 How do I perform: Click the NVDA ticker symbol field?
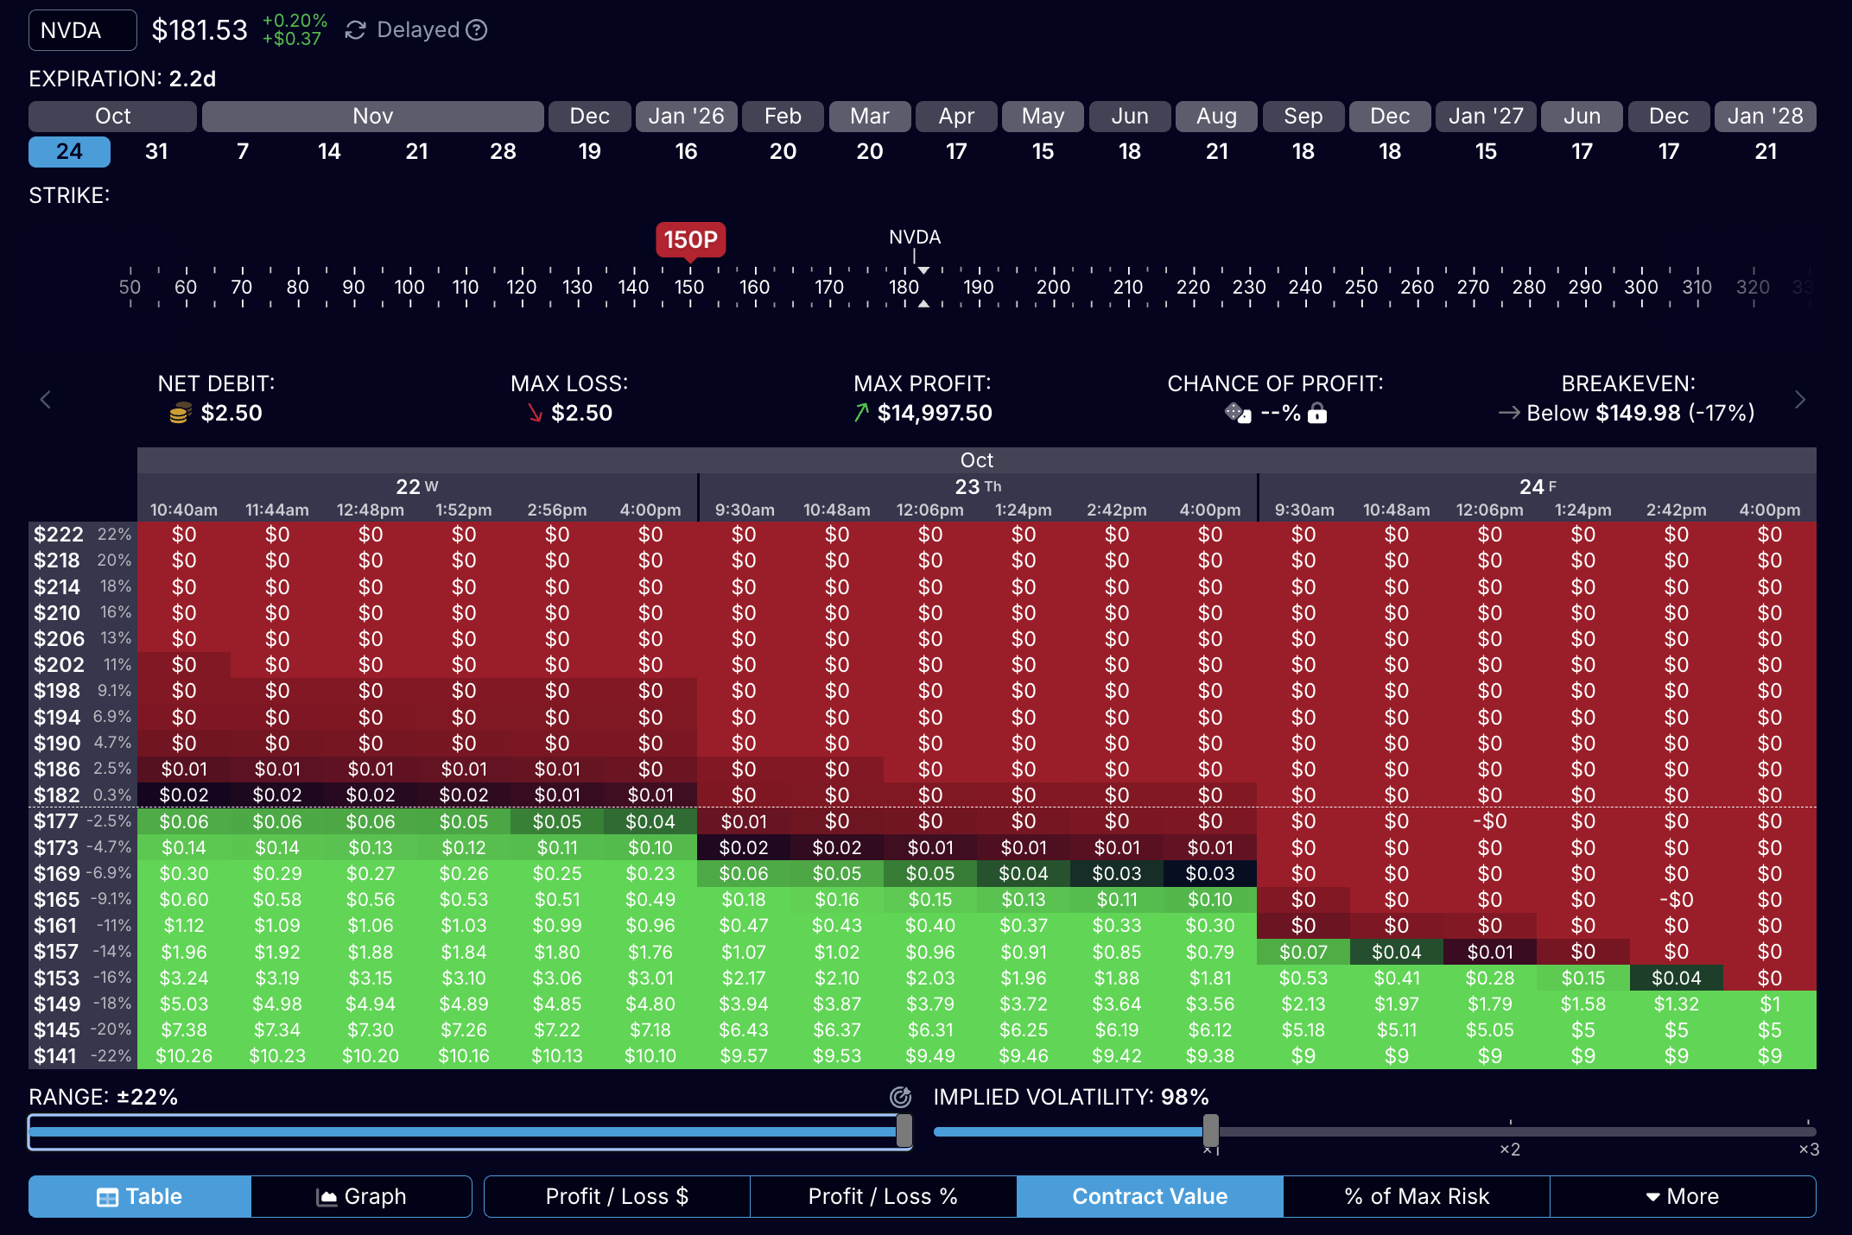point(83,30)
